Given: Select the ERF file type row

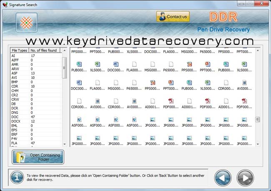Looking at the screenshot, I should pos(36,134).
